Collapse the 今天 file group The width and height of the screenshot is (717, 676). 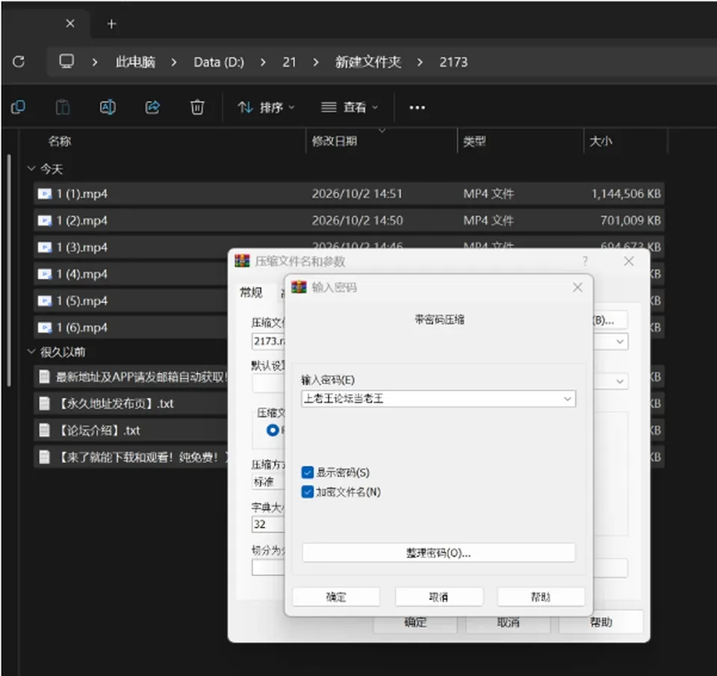pos(31,169)
